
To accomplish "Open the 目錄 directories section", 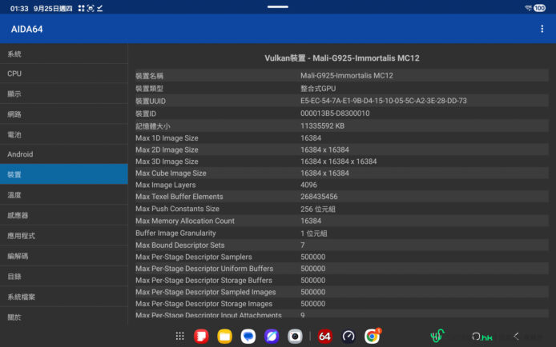I will [64, 277].
